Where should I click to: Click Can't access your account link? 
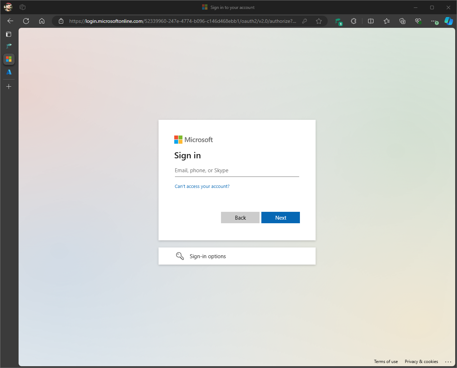click(x=202, y=186)
